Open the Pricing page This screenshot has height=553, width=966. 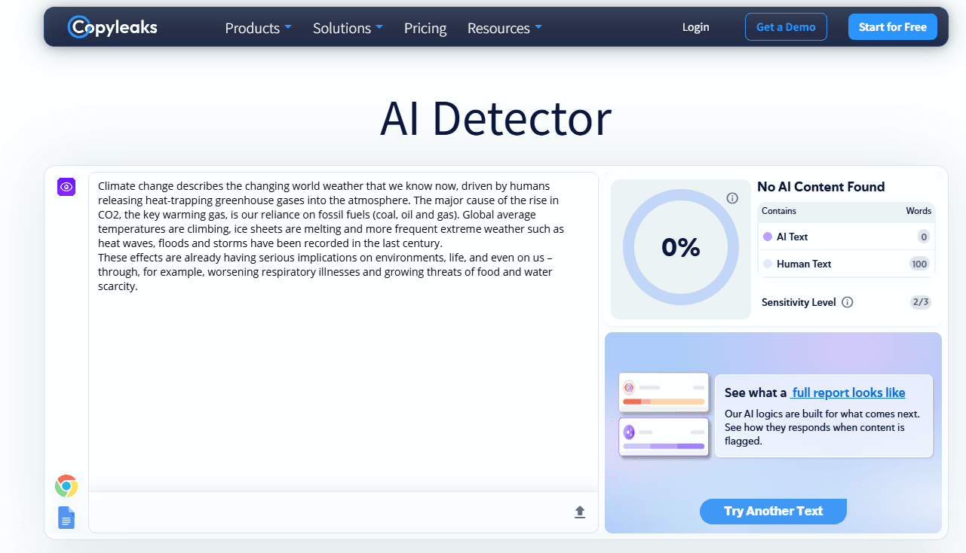425,28
